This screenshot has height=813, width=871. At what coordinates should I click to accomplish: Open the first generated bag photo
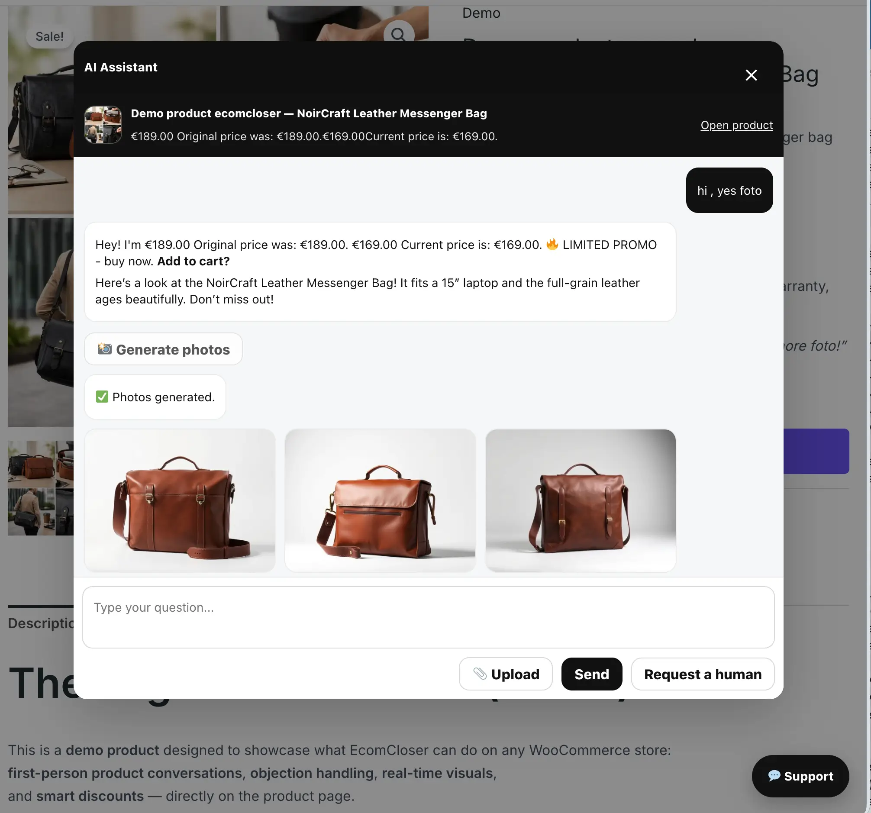pos(180,500)
